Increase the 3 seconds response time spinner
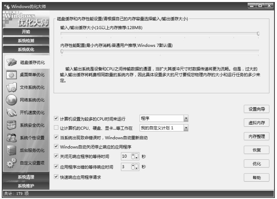 133,167
